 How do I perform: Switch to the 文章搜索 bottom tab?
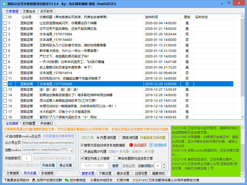tap(13, 173)
